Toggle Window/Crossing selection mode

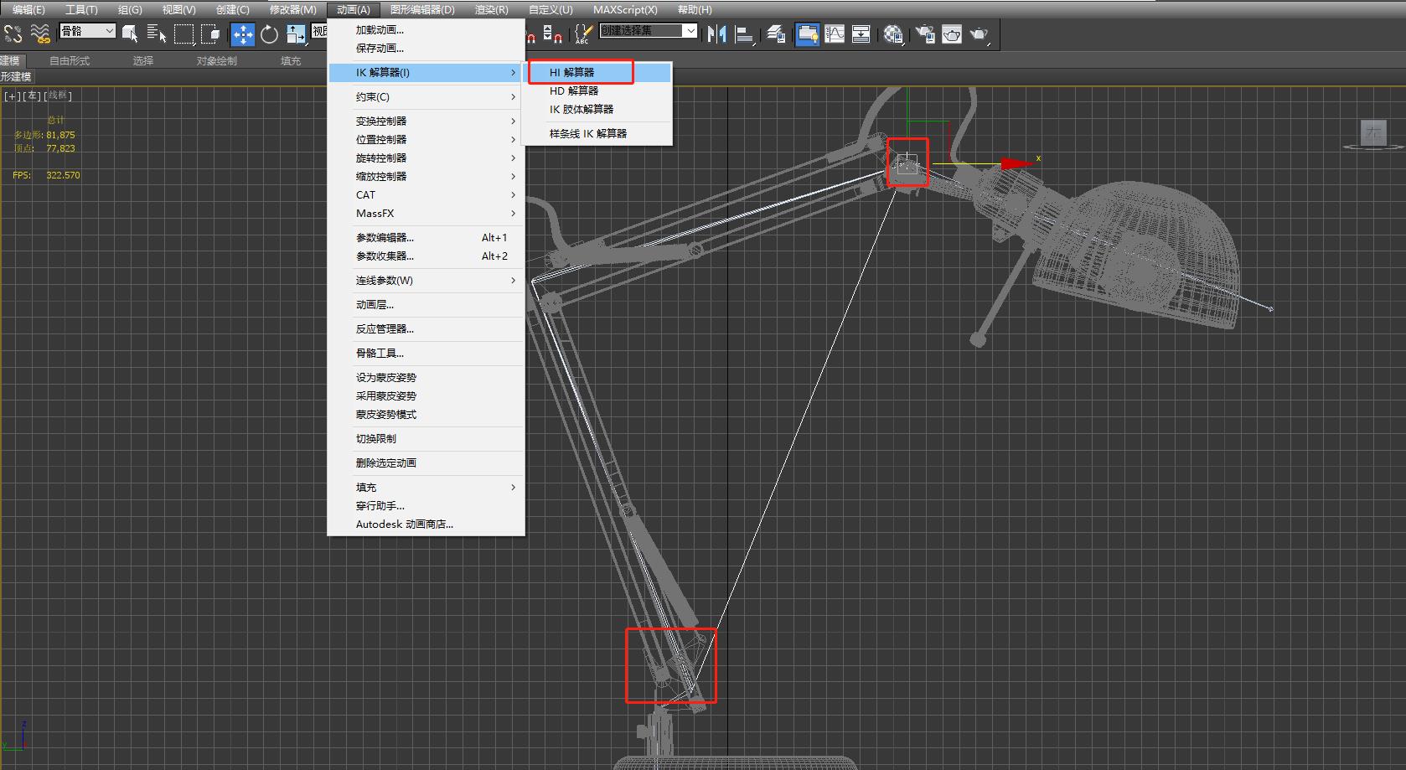click(211, 34)
